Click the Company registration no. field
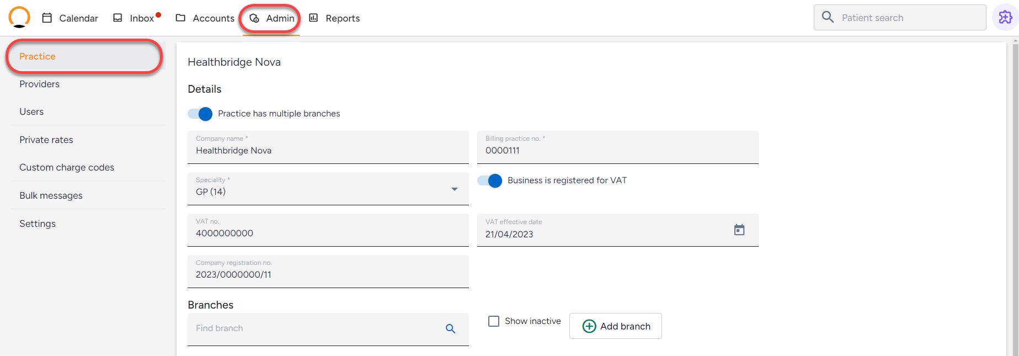Viewport: 1019px width, 356px height. [x=328, y=272]
